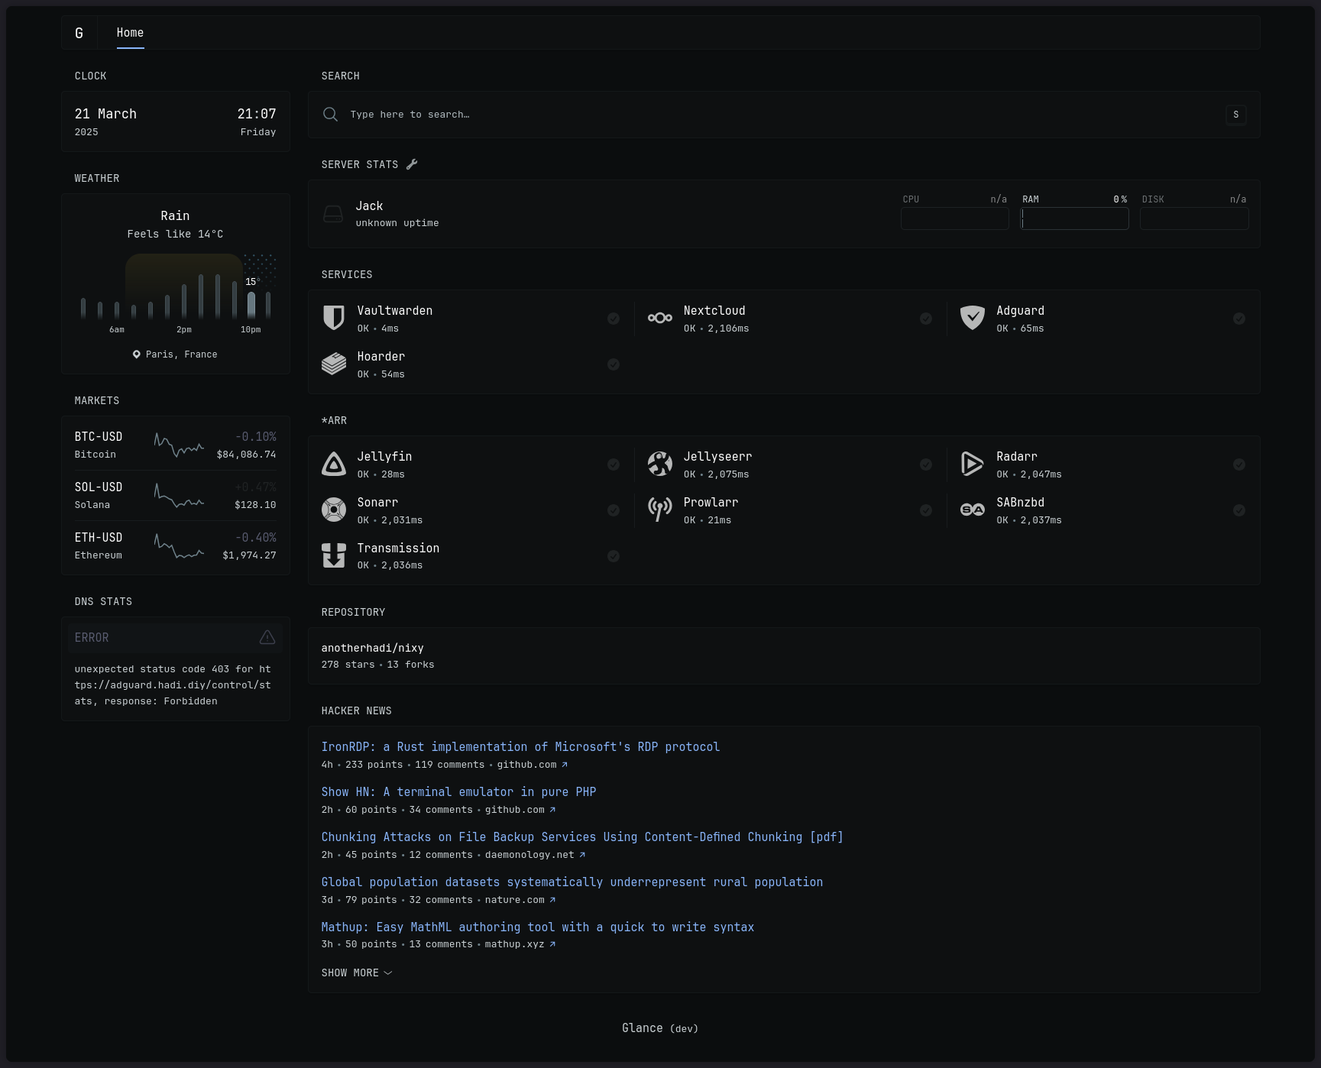Click the warning icon on DNS Stats error

[x=267, y=636]
